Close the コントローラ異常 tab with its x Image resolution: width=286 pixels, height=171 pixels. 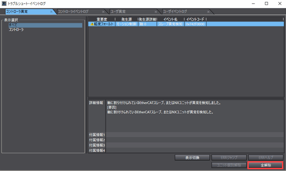[51, 12]
